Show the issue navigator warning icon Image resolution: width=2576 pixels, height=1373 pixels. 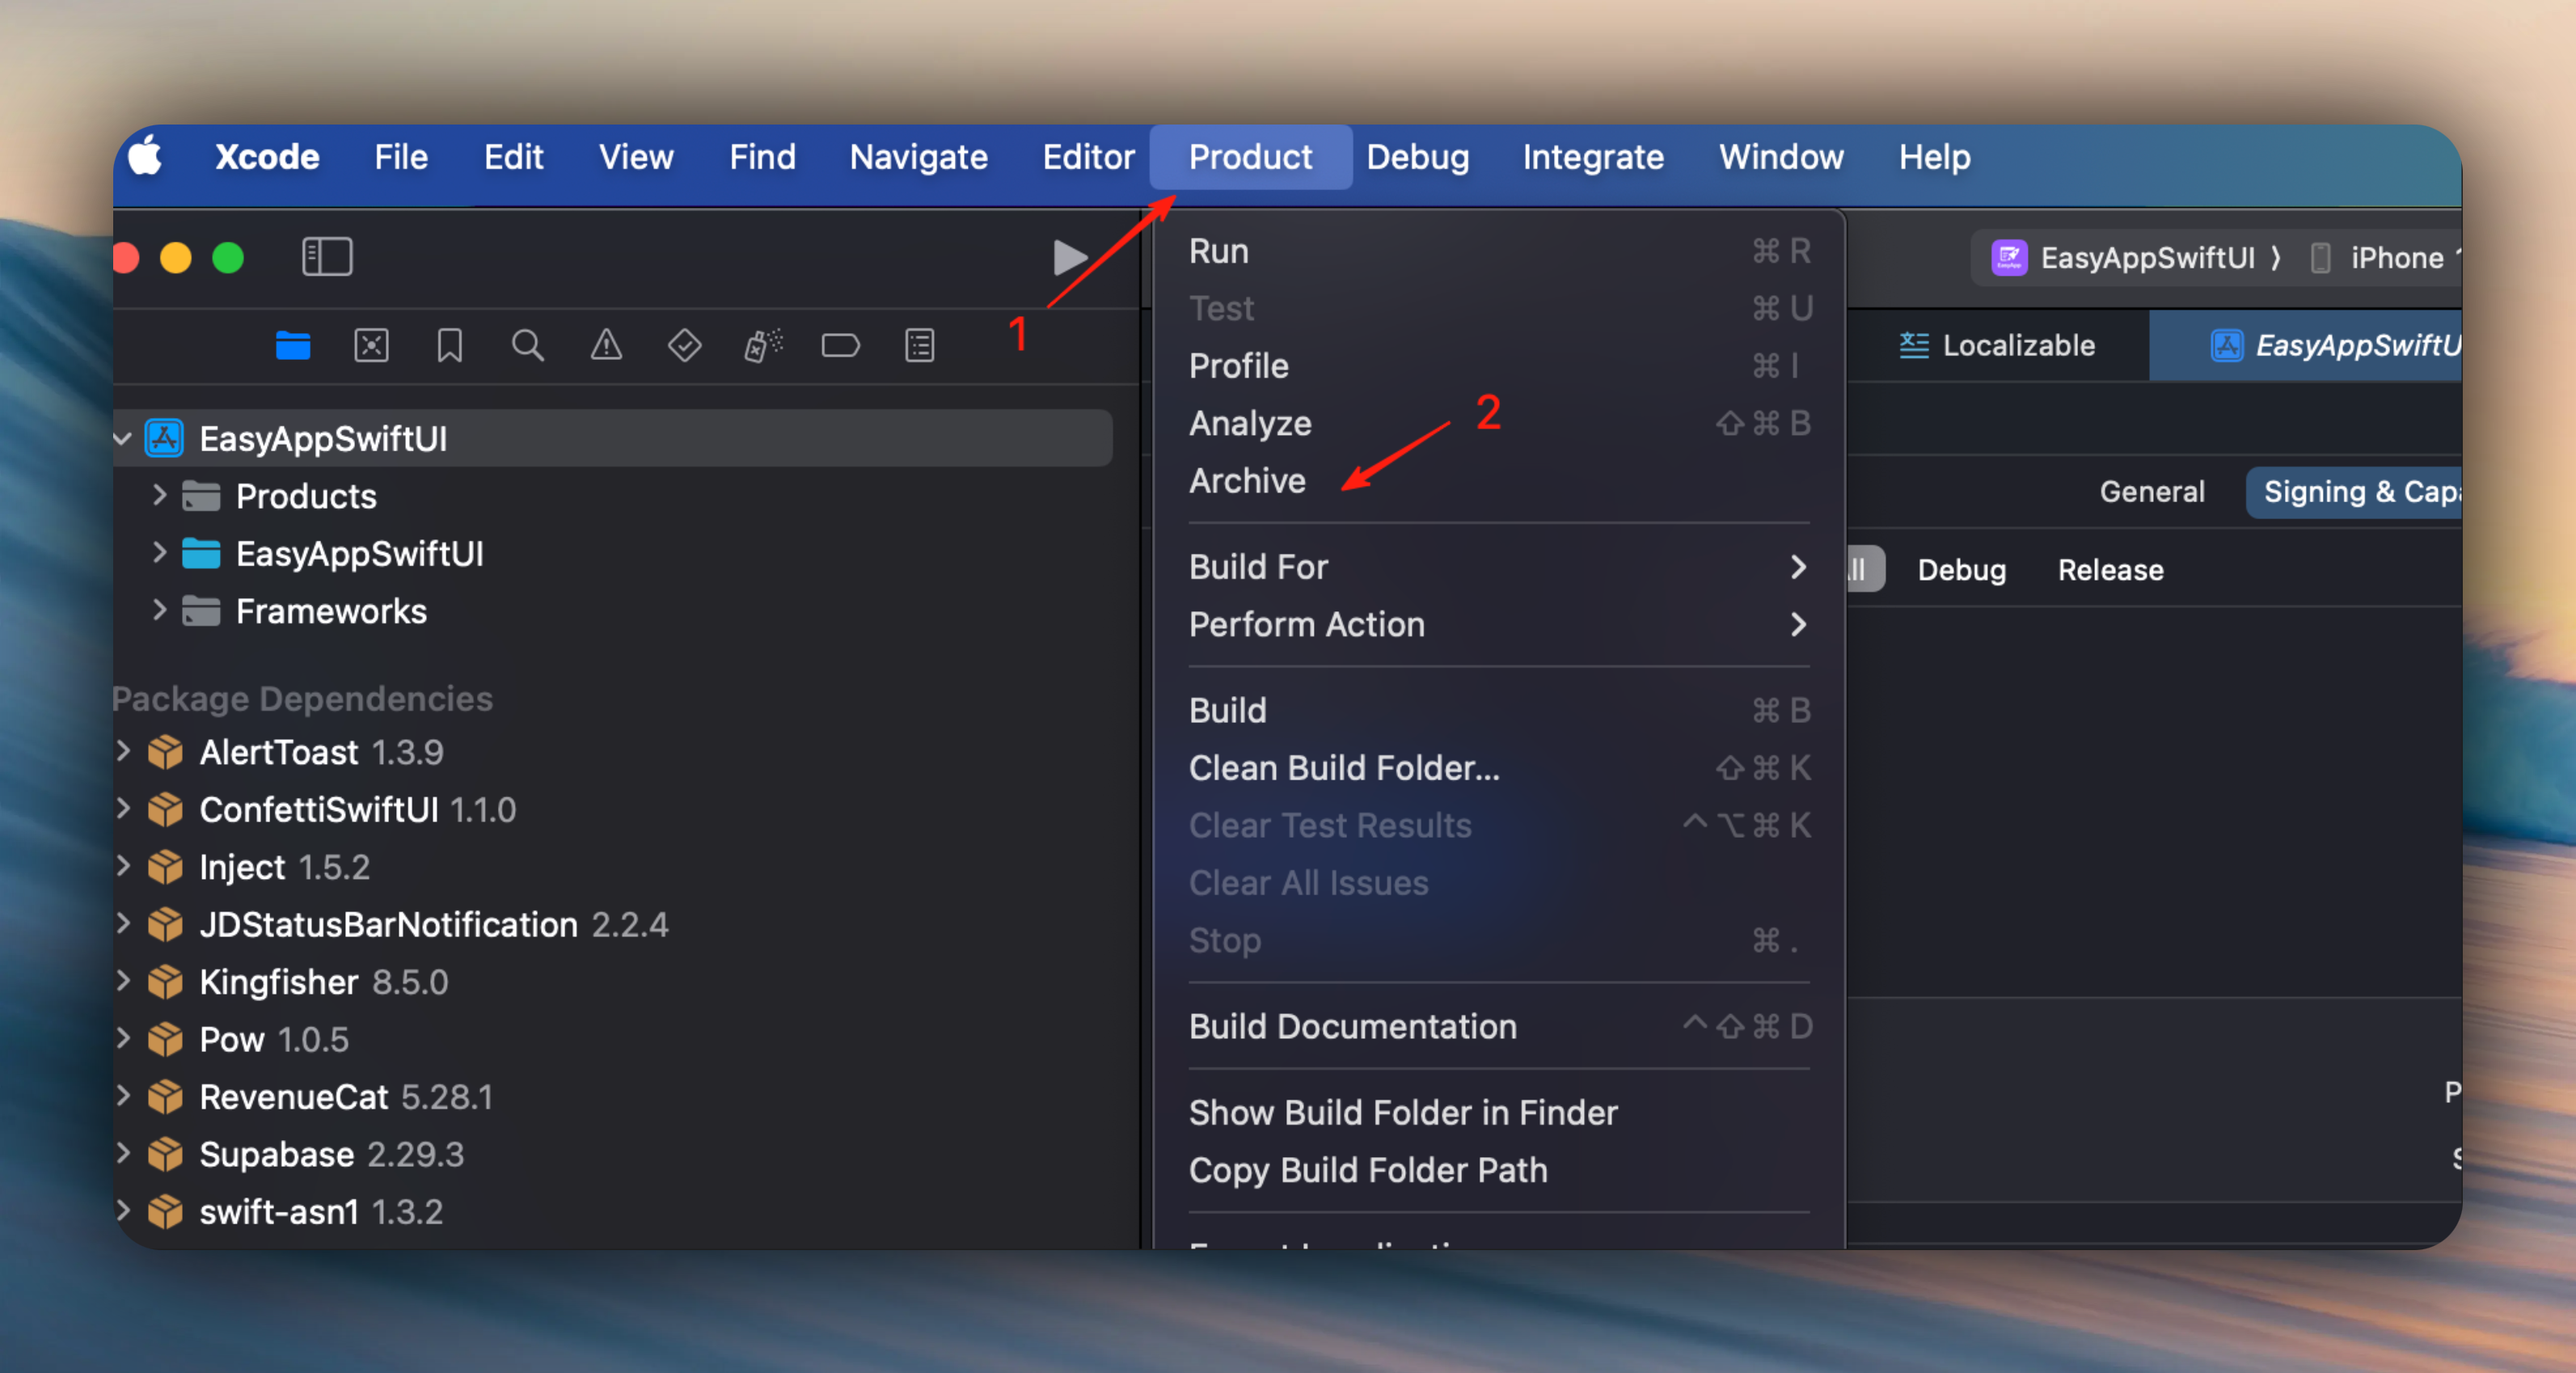[606, 346]
